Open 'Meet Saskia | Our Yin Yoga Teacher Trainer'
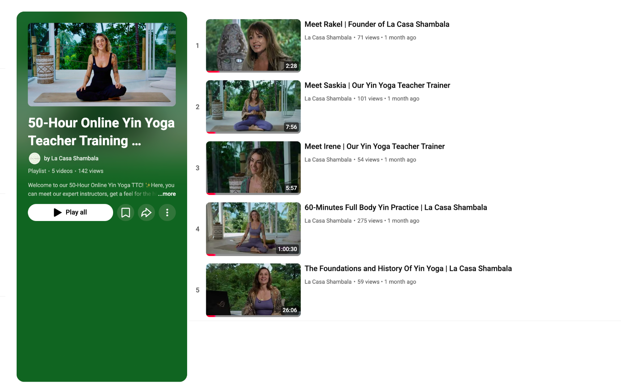Image resolution: width=621 pixels, height=390 pixels. click(377, 85)
